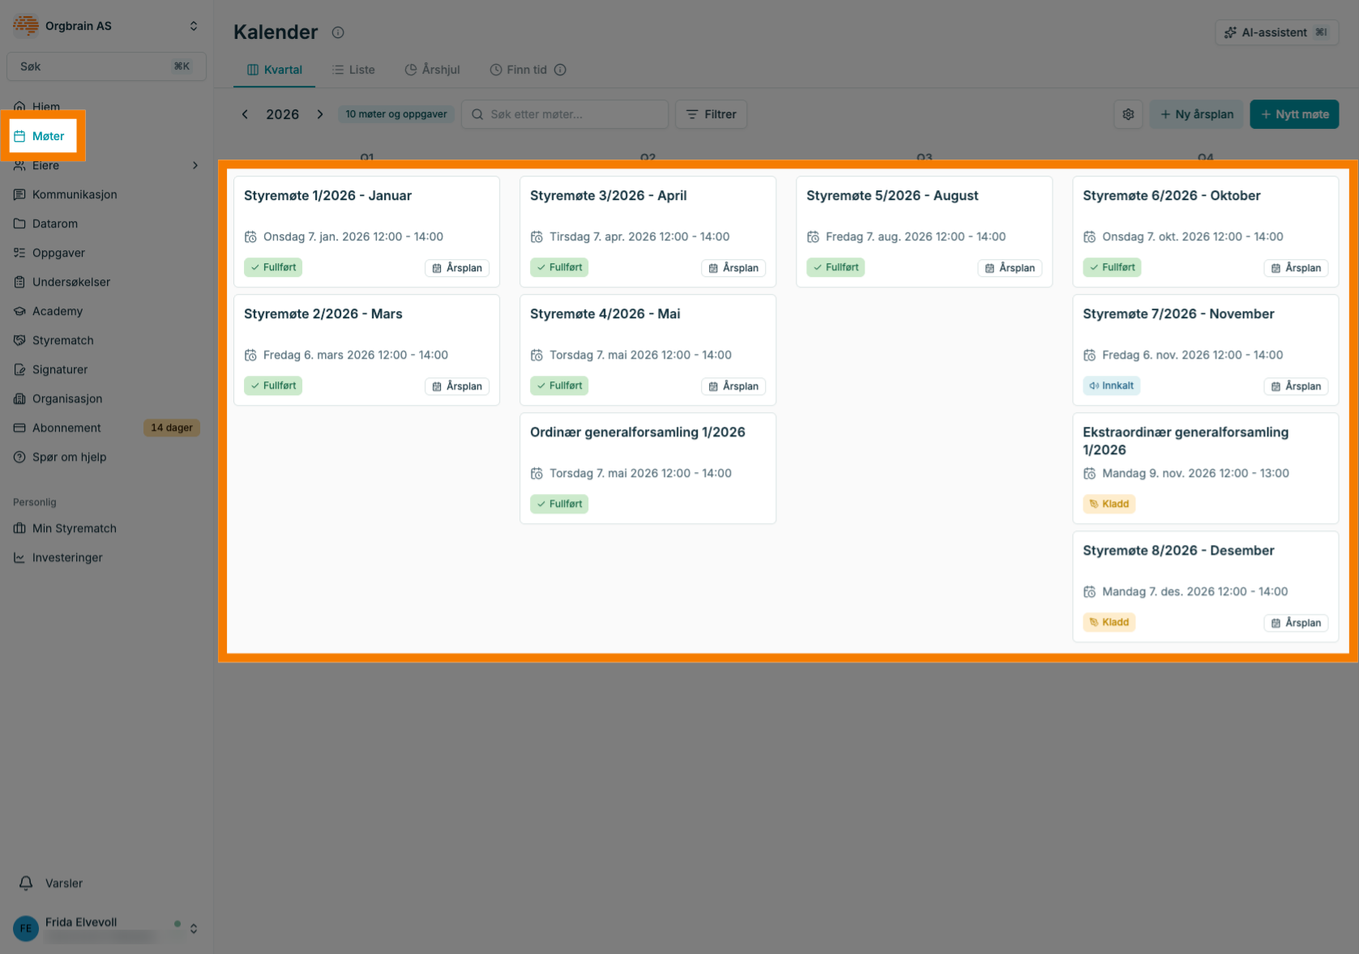Click Kladd status on Styremøte 8/2026

point(1109,622)
